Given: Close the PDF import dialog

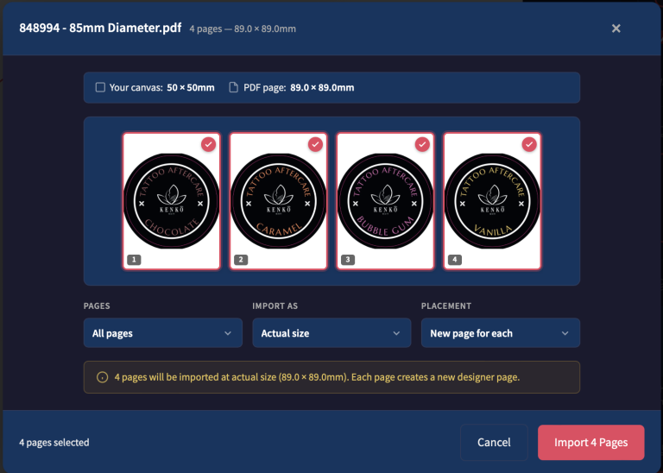Looking at the screenshot, I should coord(616,28).
